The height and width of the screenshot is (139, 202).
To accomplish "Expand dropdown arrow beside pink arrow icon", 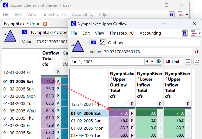I will pyautogui.click(x=200, y=33).
